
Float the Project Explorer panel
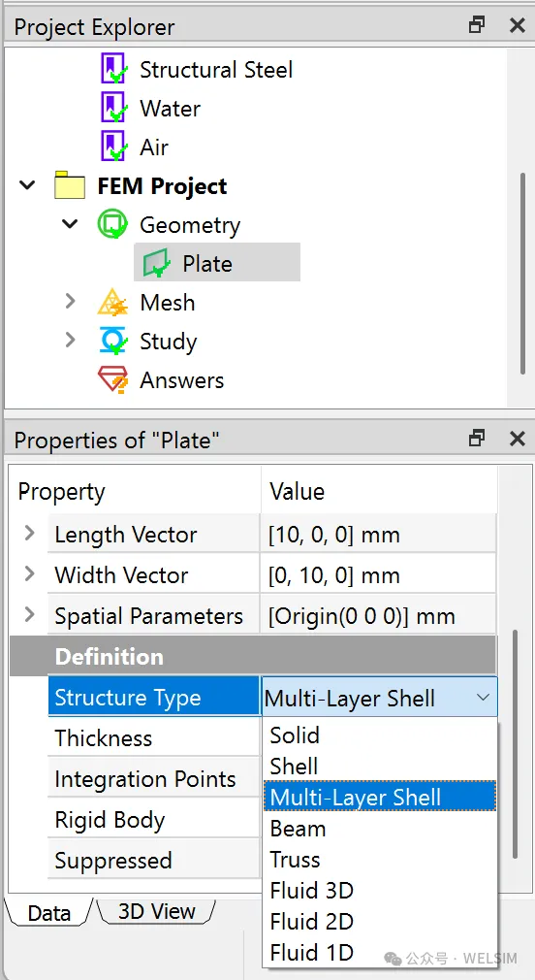(477, 25)
